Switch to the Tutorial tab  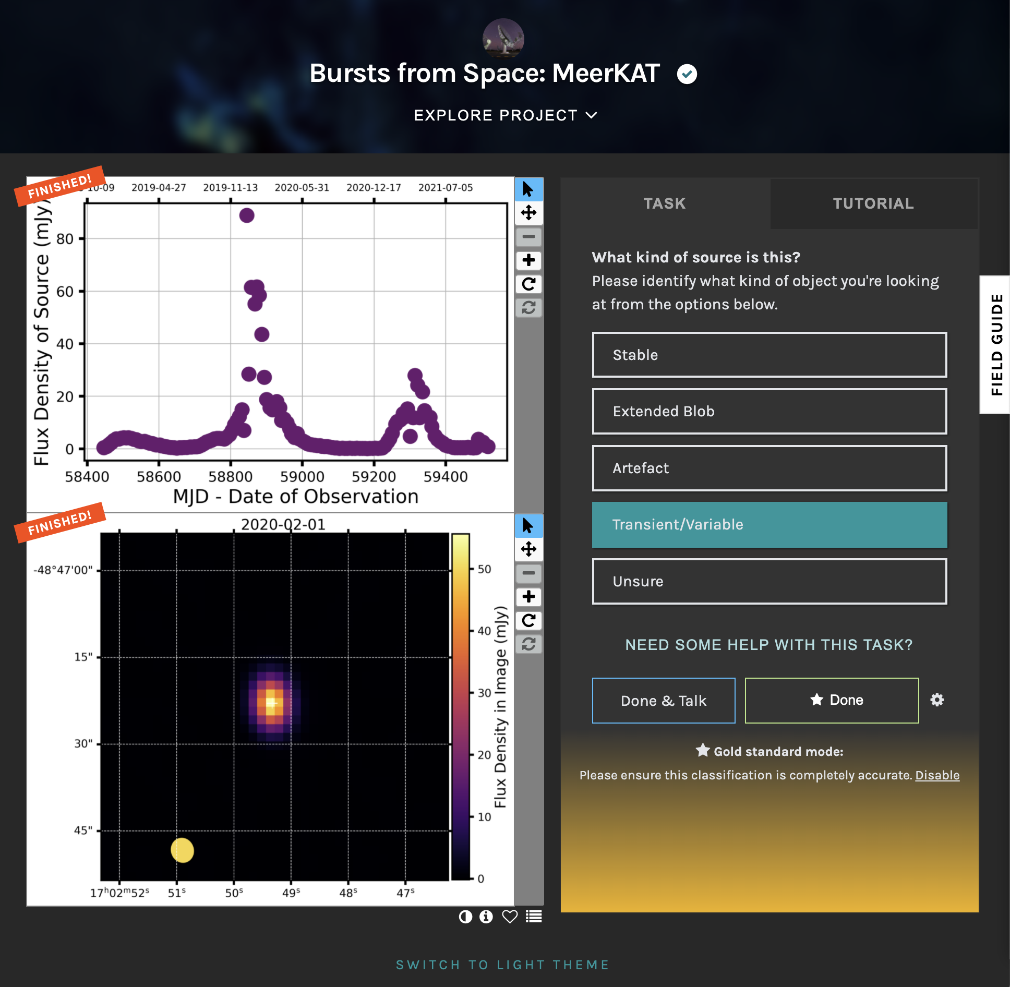[873, 203]
